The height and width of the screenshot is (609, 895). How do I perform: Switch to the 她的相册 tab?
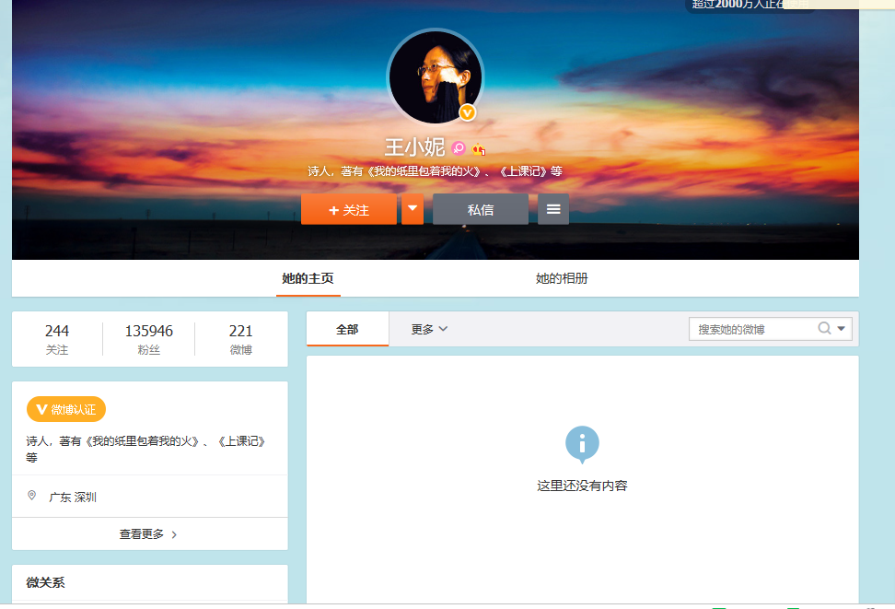coord(564,278)
